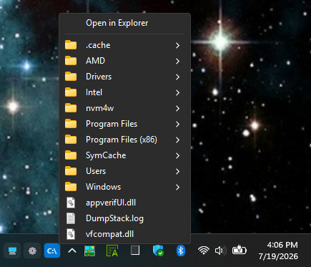Open the nvm4w folder entry
Screen dimensions: 311x267
[x=124, y=108]
